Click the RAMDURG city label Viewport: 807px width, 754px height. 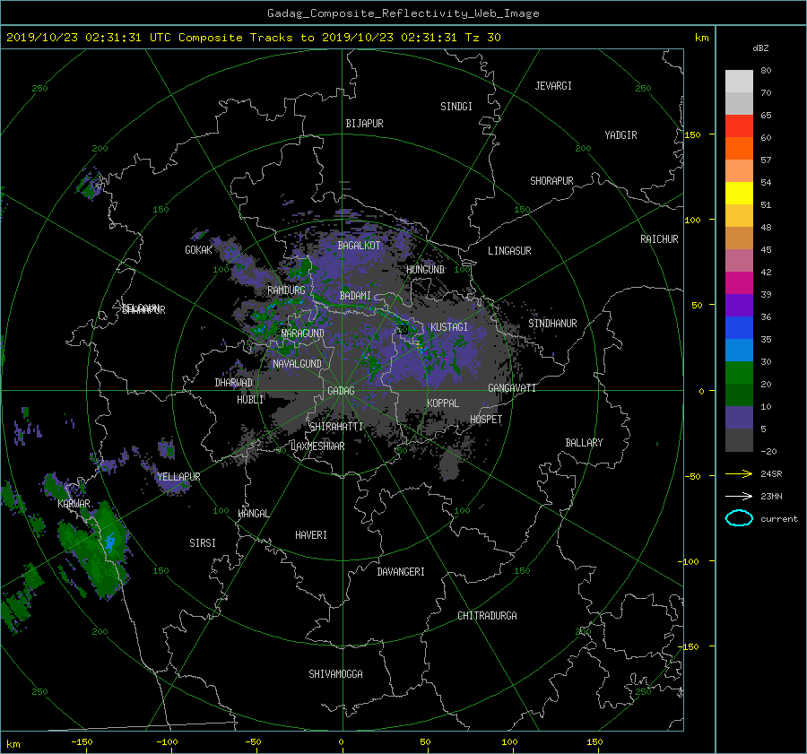click(286, 290)
